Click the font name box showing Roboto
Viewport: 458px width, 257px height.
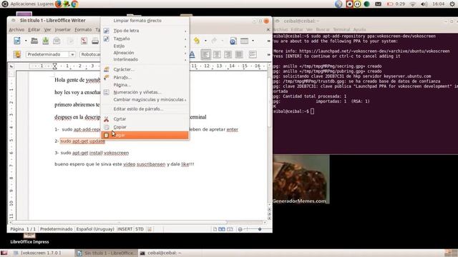[91, 54]
